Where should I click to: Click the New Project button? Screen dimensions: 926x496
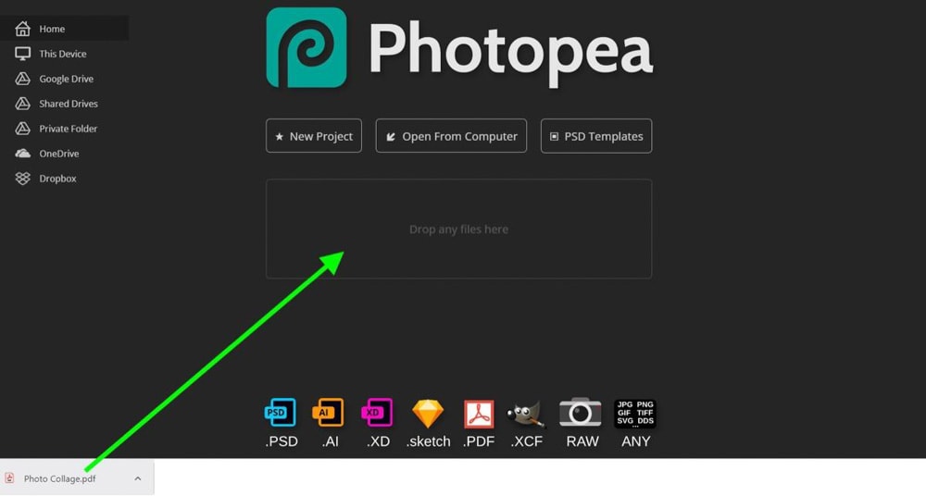coord(314,136)
